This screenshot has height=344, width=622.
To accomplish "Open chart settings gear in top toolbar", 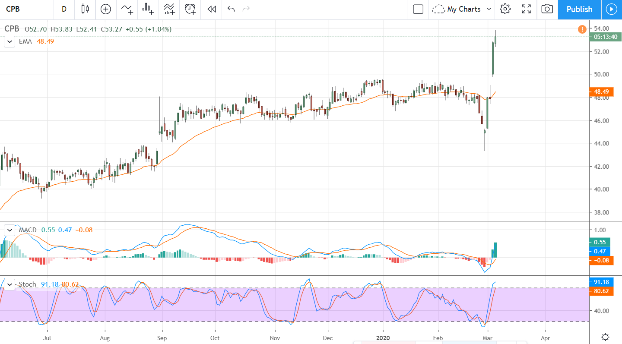I will coord(505,9).
